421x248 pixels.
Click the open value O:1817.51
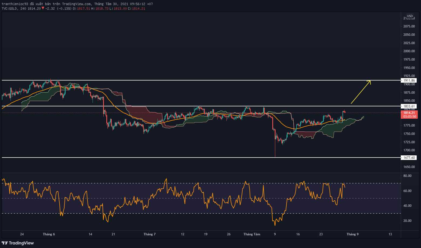82,9
